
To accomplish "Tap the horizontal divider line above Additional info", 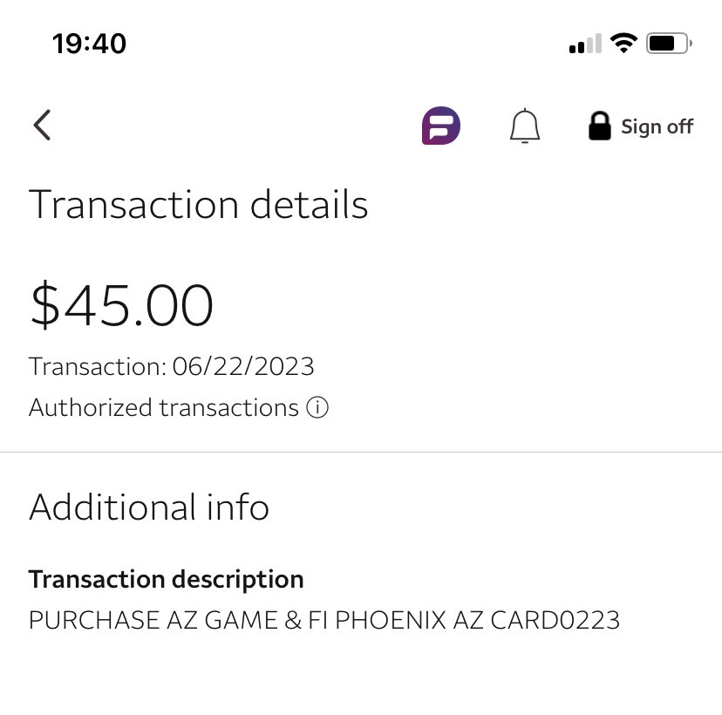I will pos(361,453).
